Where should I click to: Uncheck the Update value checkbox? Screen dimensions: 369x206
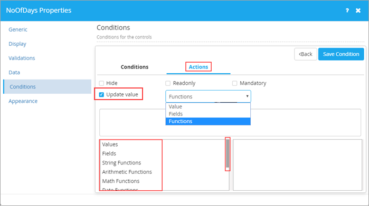click(101, 94)
